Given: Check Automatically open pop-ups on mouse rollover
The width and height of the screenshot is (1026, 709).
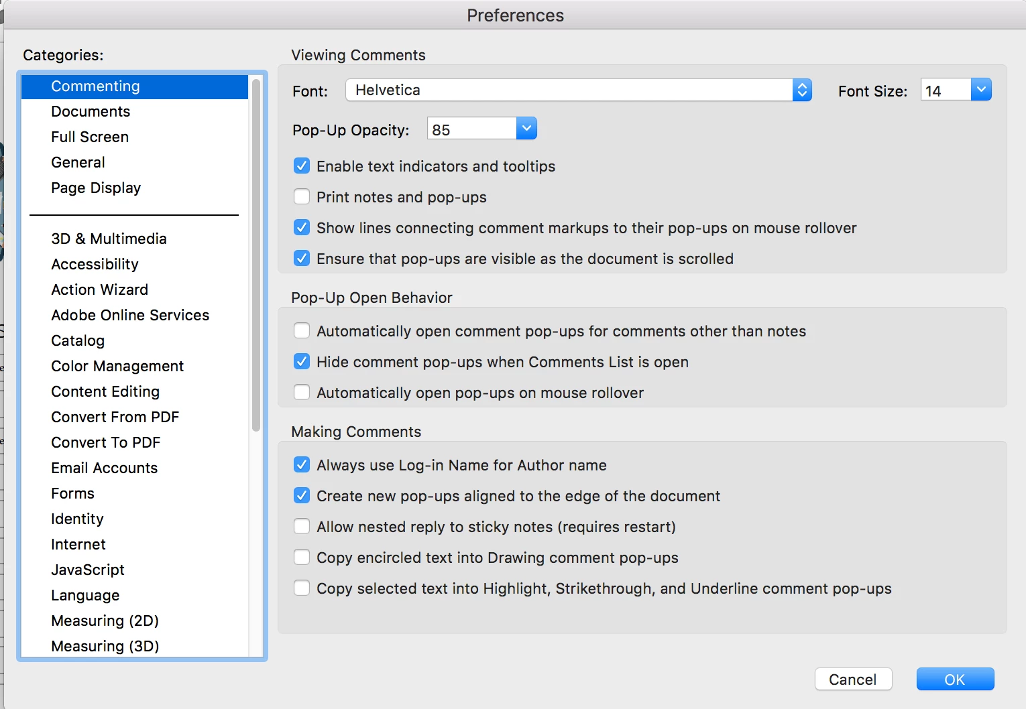Looking at the screenshot, I should coord(302,393).
